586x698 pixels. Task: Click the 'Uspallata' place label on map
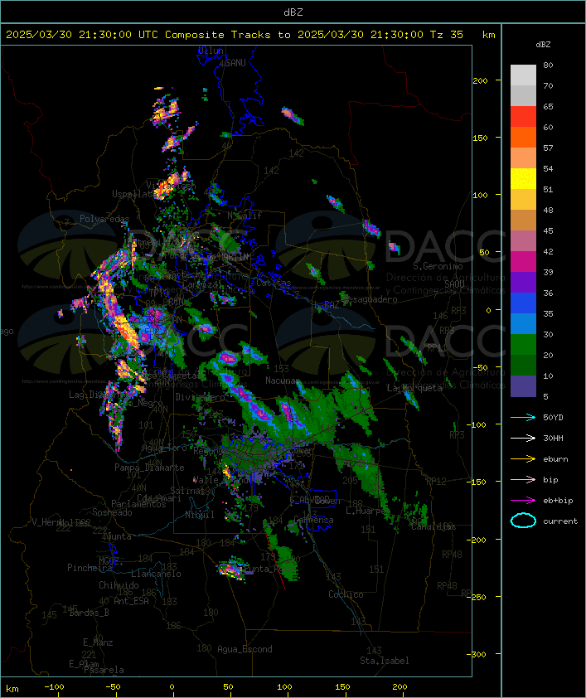coord(133,194)
